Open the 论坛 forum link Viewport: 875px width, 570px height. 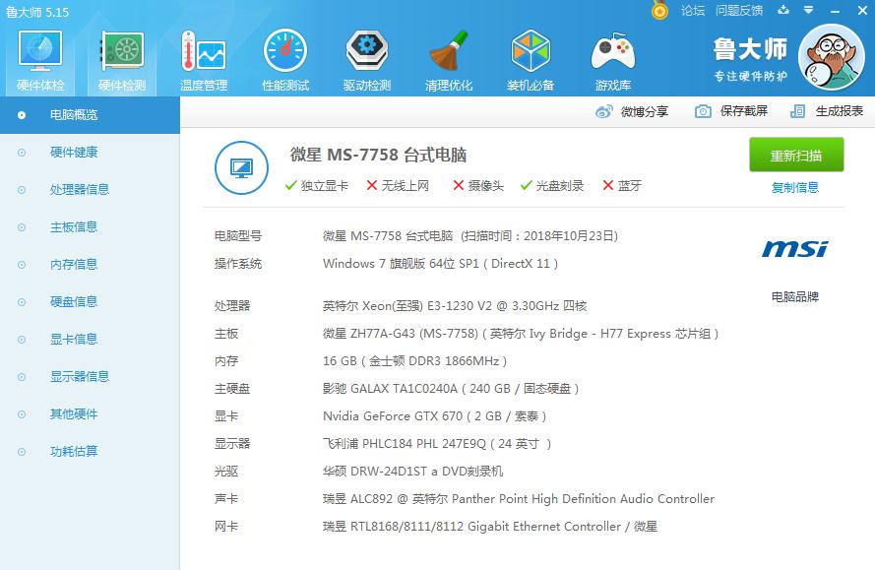(690, 11)
